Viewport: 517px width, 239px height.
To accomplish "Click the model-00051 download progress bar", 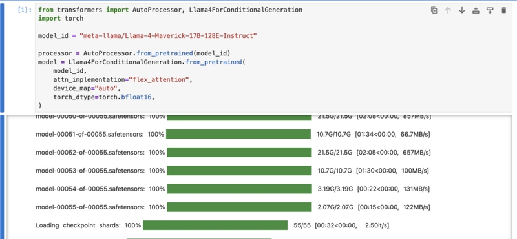I will [238, 134].
